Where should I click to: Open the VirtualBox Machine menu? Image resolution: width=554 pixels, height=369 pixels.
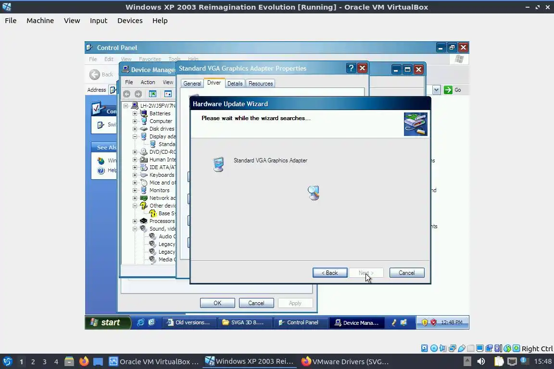(40, 21)
